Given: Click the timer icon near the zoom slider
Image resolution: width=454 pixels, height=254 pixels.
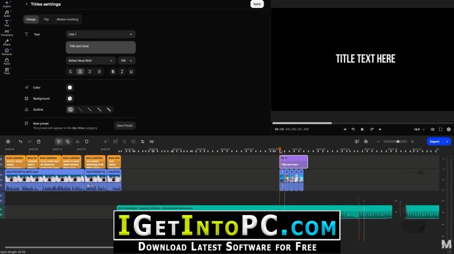Looking at the screenshot, I should pyautogui.click(x=366, y=141).
